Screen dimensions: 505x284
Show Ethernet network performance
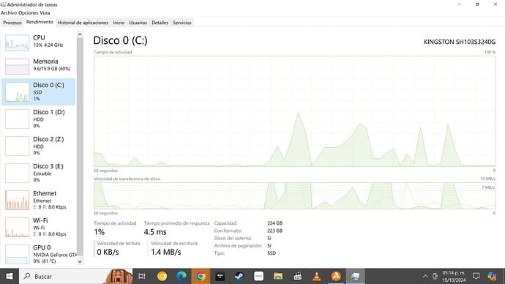(x=38, y=200)
